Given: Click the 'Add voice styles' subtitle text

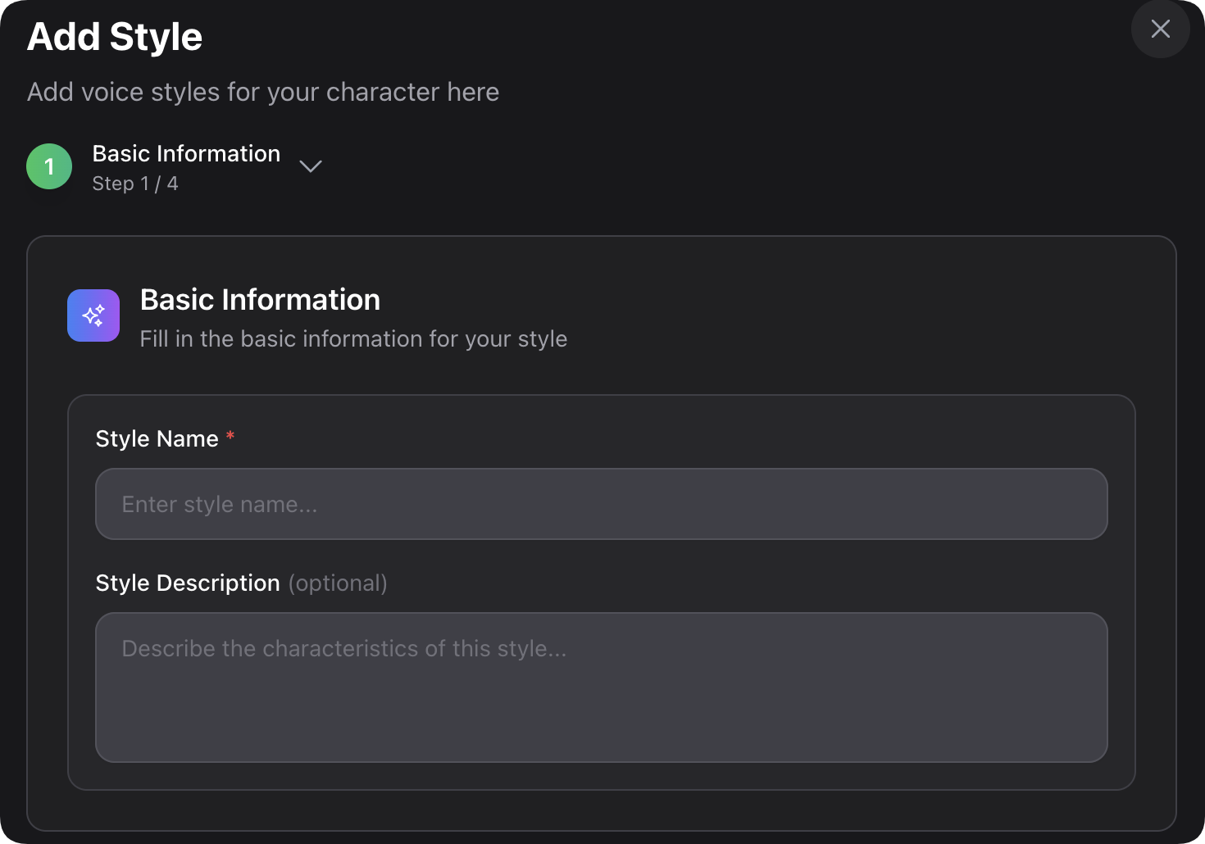Looking at the screenshot, I should (x=262, y=92).
